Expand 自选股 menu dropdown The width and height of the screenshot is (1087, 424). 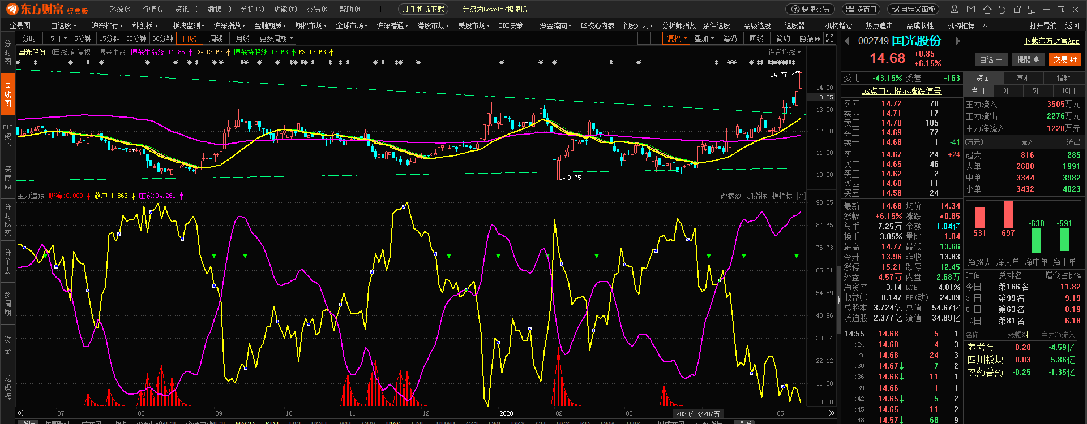point(63,25)
